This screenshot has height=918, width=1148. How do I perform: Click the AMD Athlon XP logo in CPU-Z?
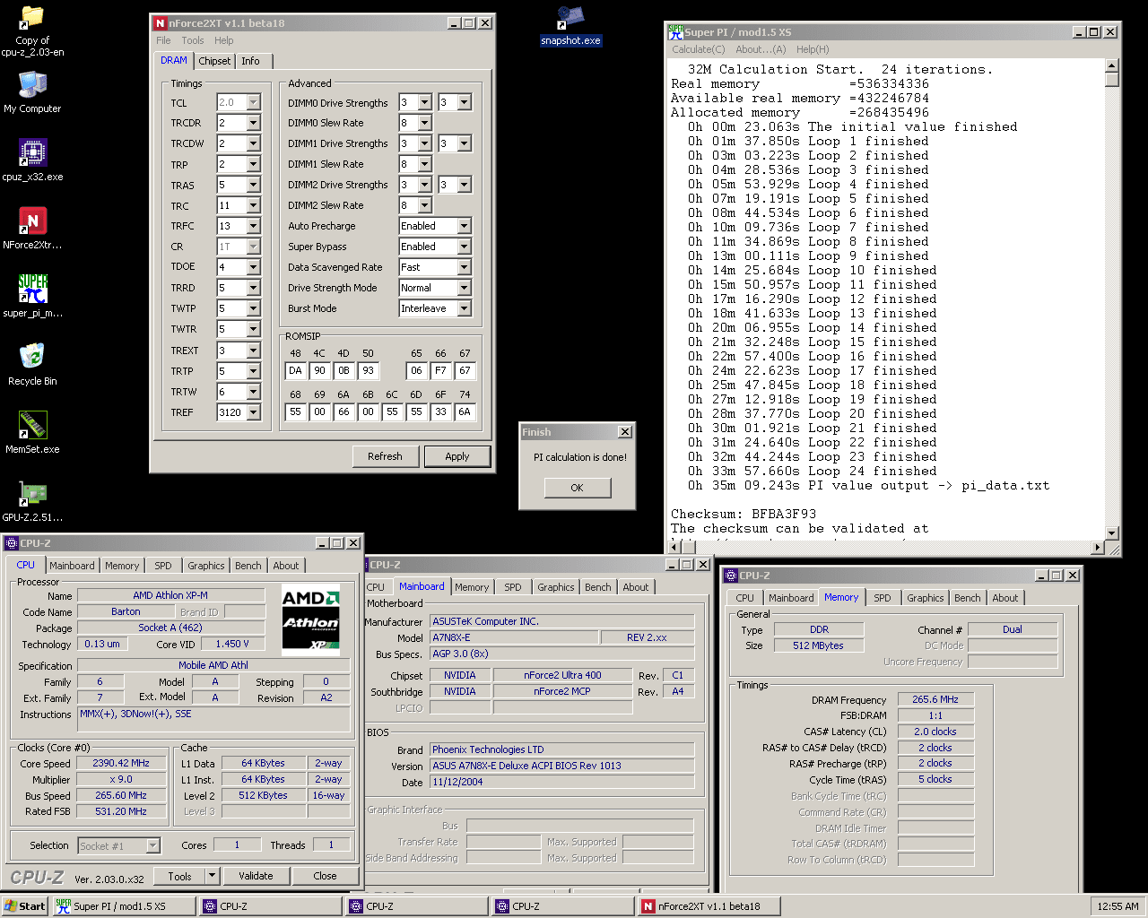pos(310,620)
